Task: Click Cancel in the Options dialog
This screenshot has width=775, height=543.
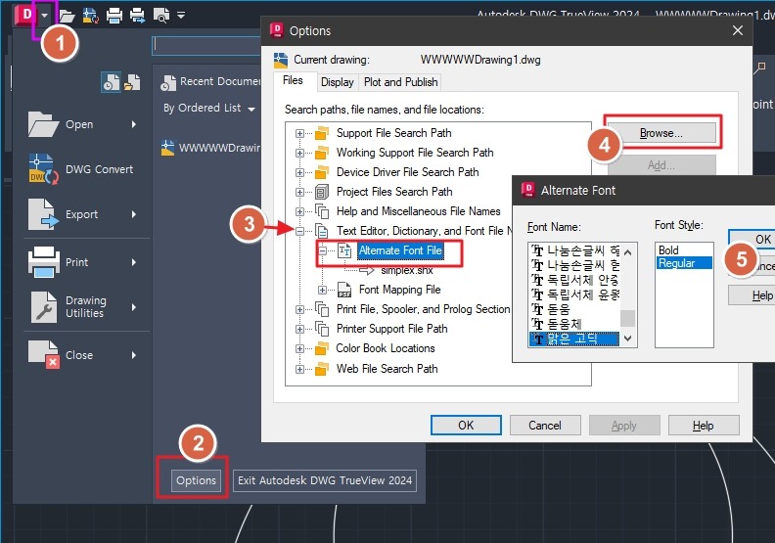Action: [545, 426]
